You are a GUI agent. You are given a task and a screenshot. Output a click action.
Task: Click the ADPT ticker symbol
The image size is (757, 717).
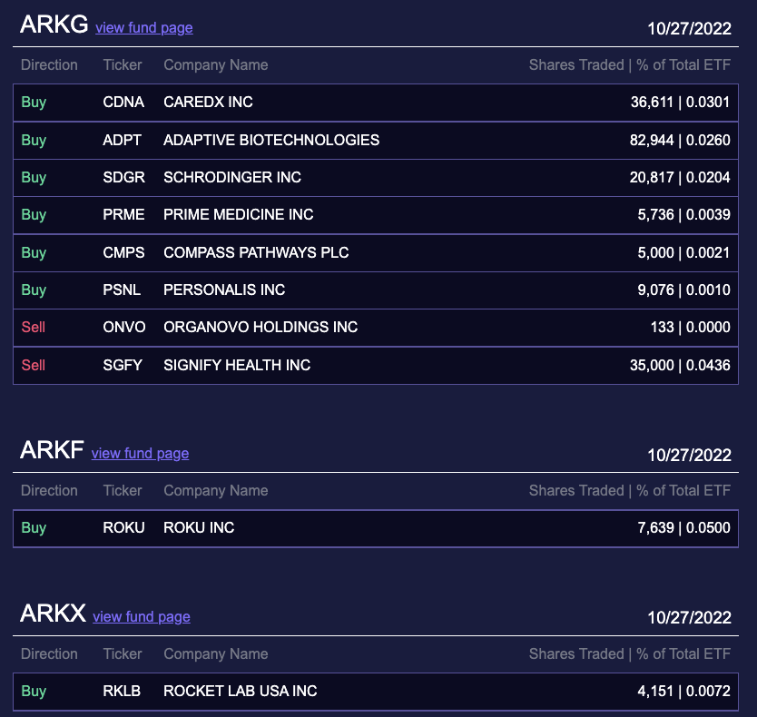[123, 140]
